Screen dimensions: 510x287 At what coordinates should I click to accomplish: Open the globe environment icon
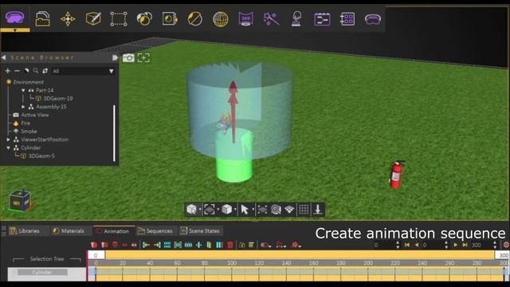[x=220, y=19]
